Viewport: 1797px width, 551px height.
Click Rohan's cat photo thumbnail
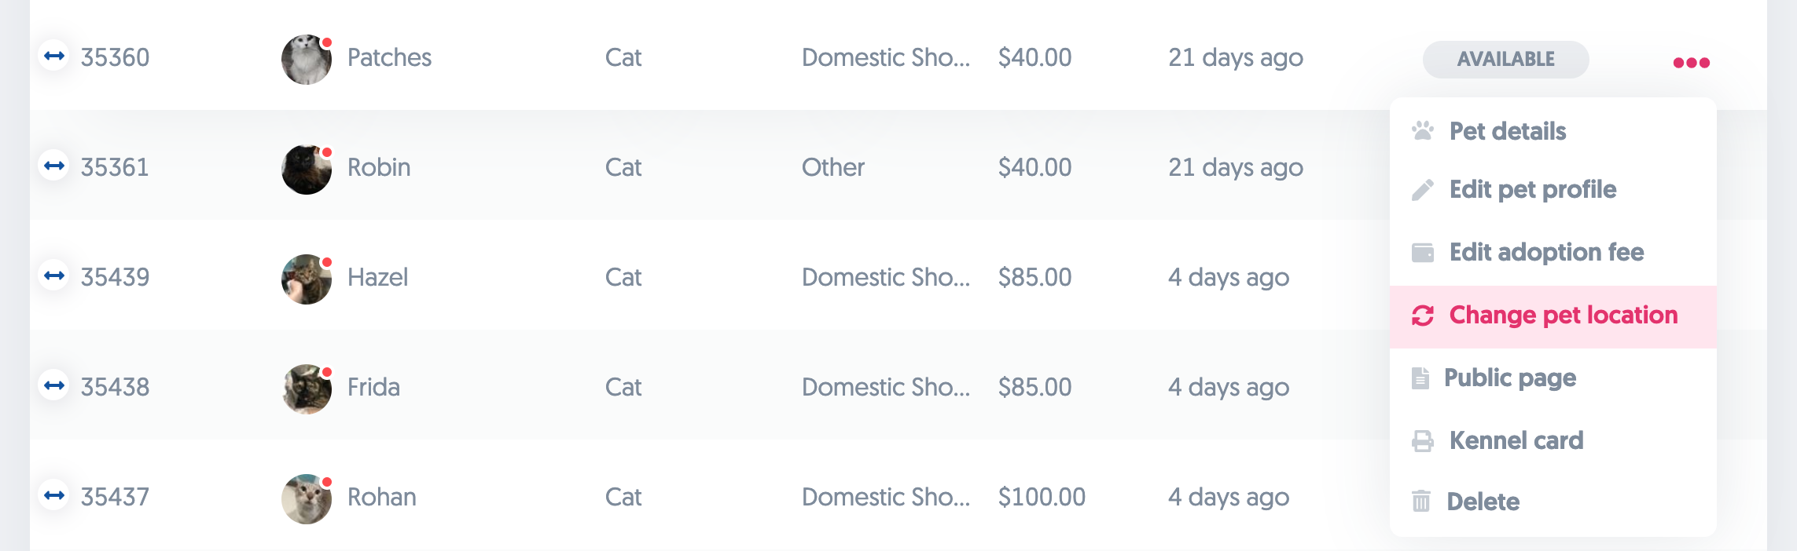point(306,499)
